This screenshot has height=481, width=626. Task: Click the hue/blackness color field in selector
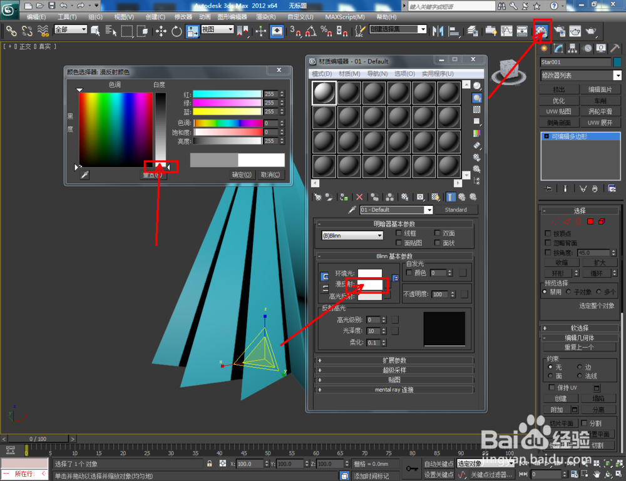116,129
